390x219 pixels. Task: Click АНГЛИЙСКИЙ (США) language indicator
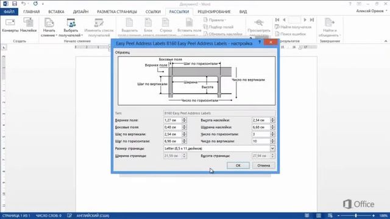[x=93, y=215]
